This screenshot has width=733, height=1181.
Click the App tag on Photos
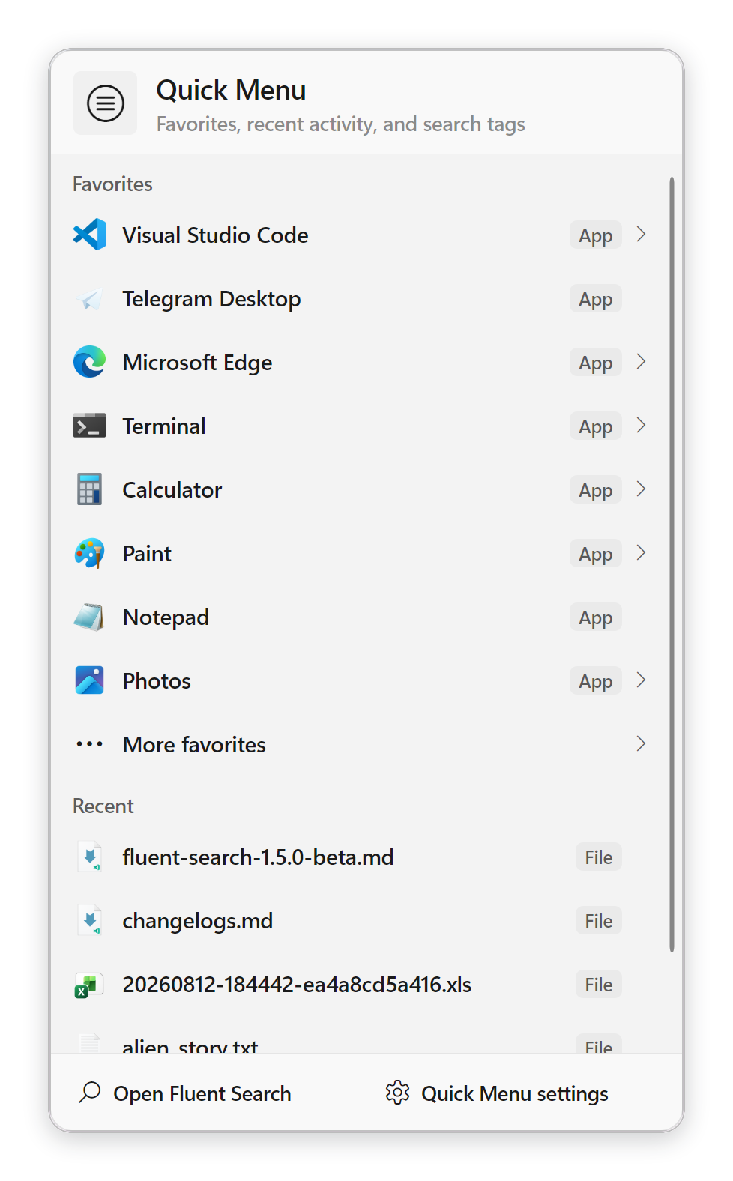point(596,681)
